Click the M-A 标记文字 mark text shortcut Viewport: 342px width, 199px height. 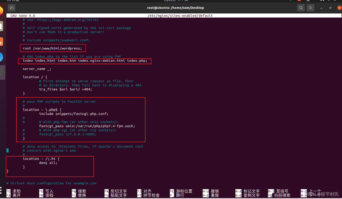point(247,191)
